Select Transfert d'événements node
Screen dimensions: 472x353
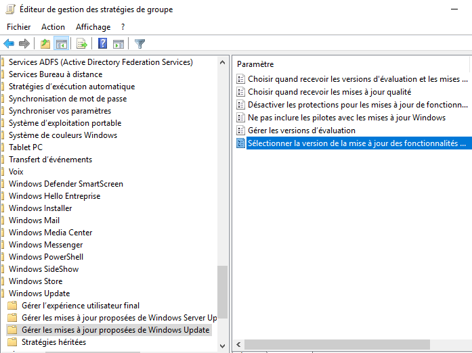(50, 160)
